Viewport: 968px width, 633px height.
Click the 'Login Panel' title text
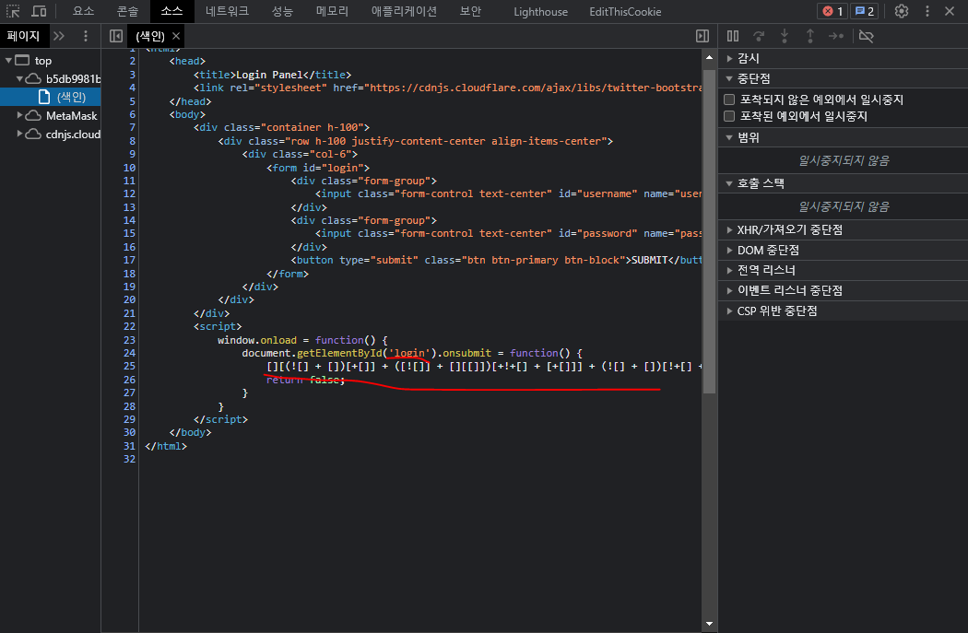269,75
